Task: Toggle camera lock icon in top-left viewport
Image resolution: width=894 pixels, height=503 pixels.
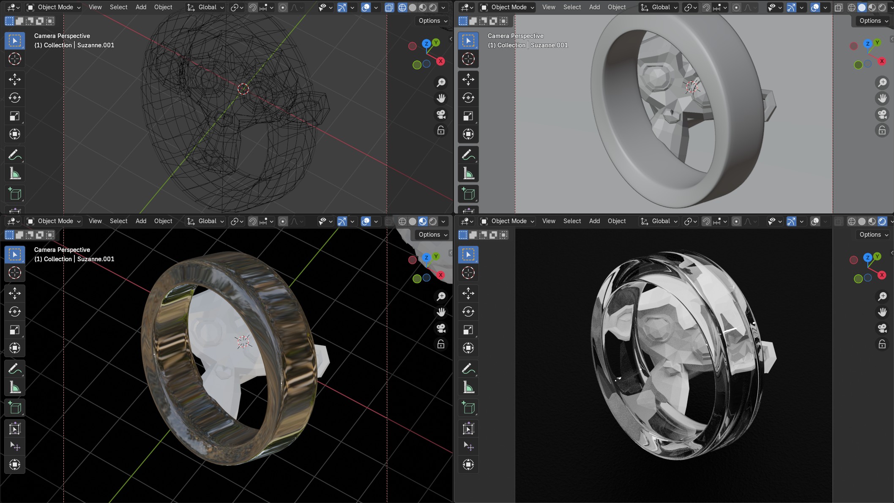Action: 441,131
